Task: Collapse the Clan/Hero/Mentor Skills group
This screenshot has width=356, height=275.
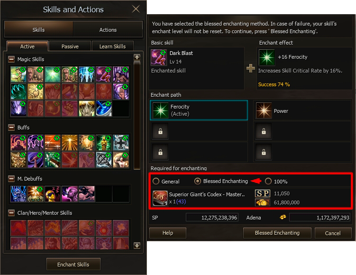Action: (11, 213)
